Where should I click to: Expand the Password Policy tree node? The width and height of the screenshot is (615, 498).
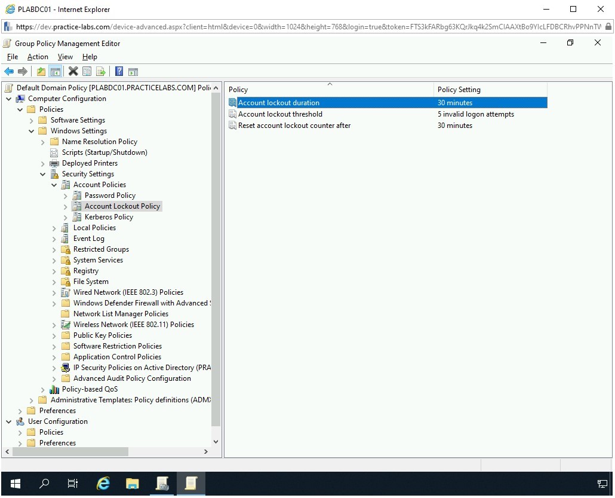click(x=65, y=195)
